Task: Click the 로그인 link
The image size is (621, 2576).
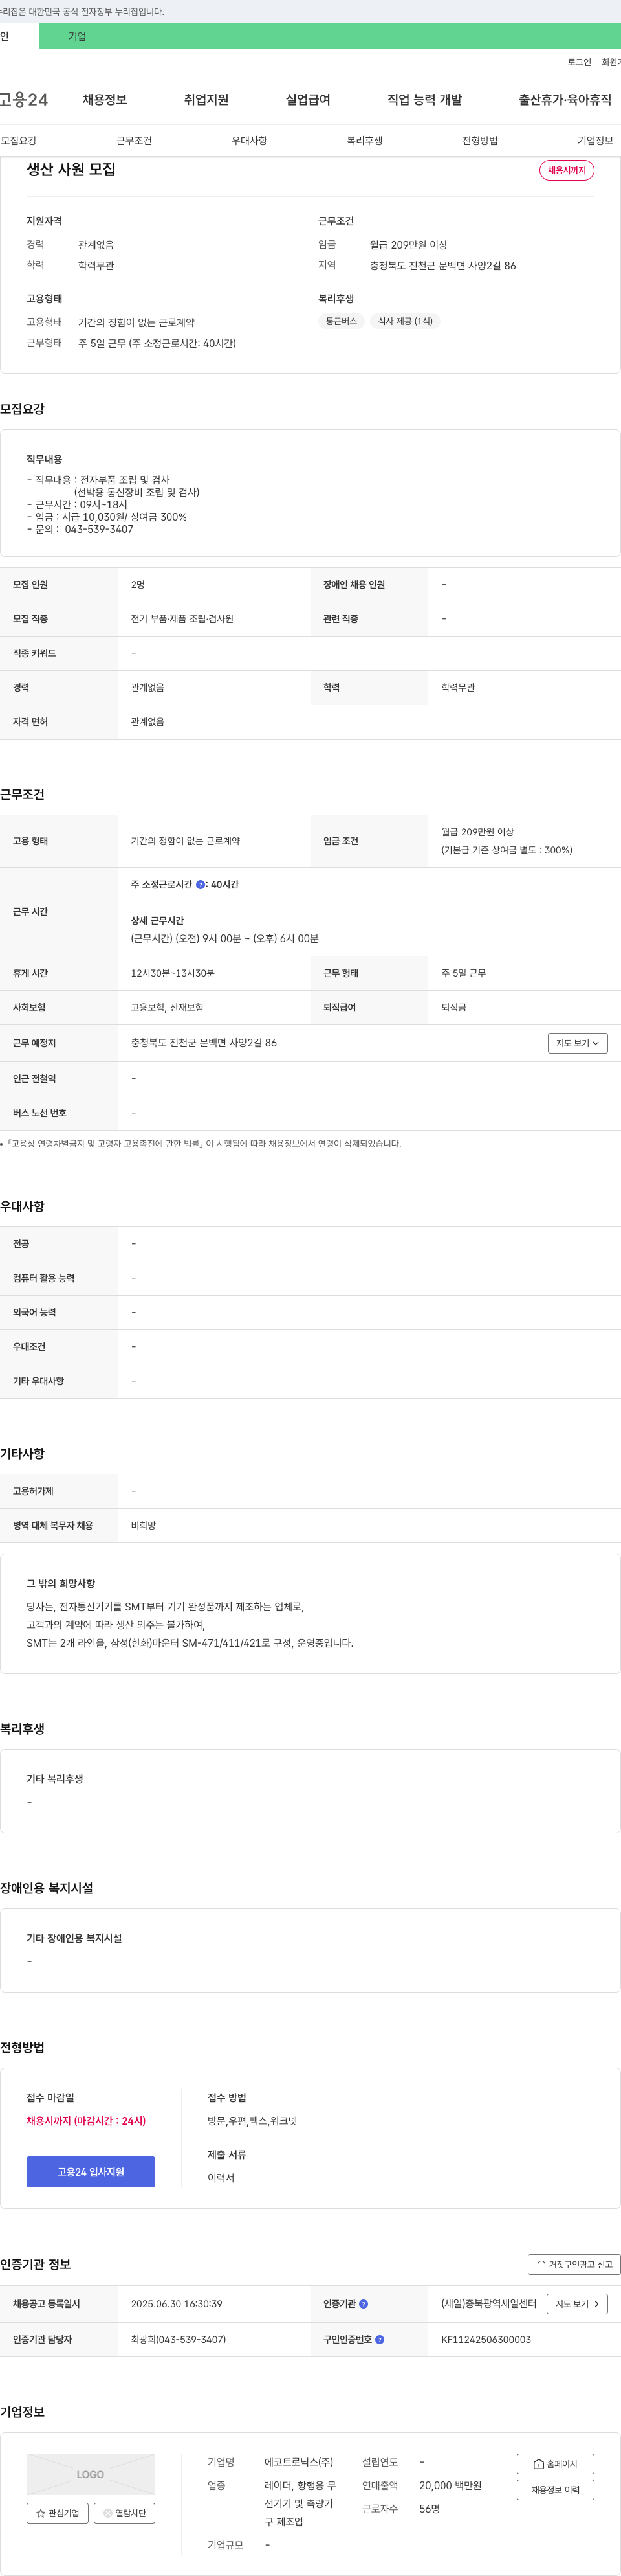Action: 579,62
